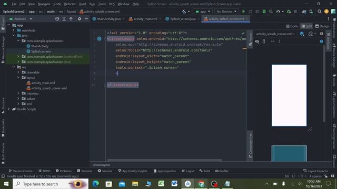Click the blueprint toggle icon next to eye
Screen dimensions: 337x189
tap(264, 41)
